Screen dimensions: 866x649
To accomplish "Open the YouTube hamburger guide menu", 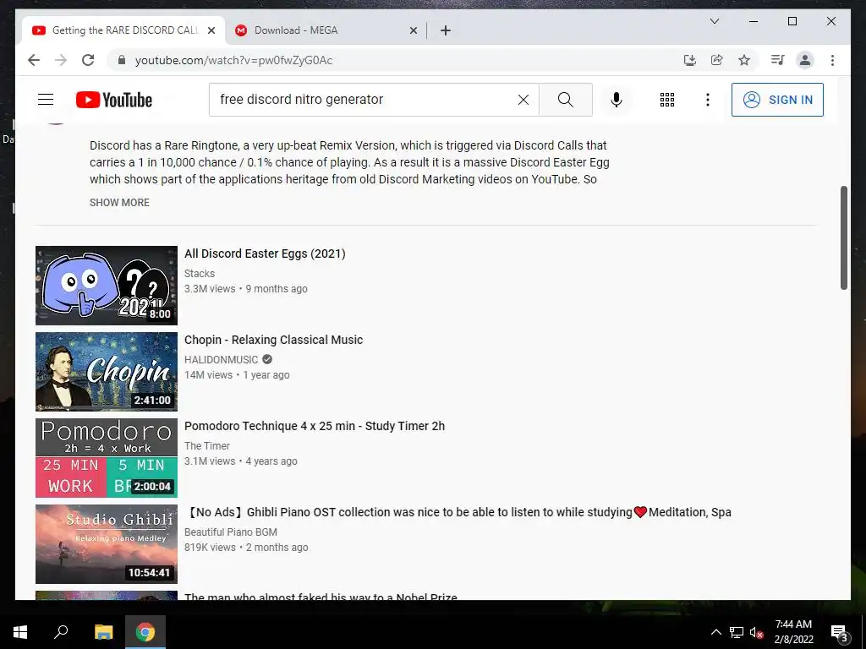I will click(x=46, y=100).
